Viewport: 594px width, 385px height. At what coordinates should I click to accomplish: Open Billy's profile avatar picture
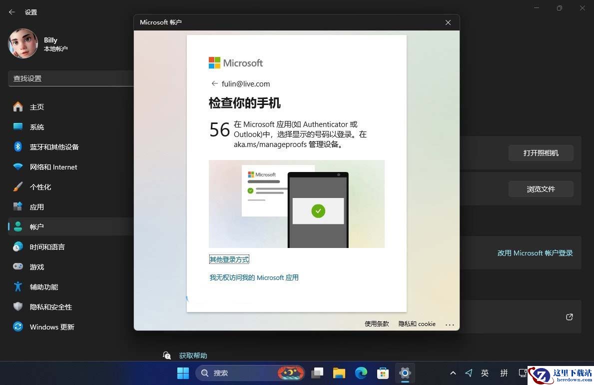tap(23, 43)
